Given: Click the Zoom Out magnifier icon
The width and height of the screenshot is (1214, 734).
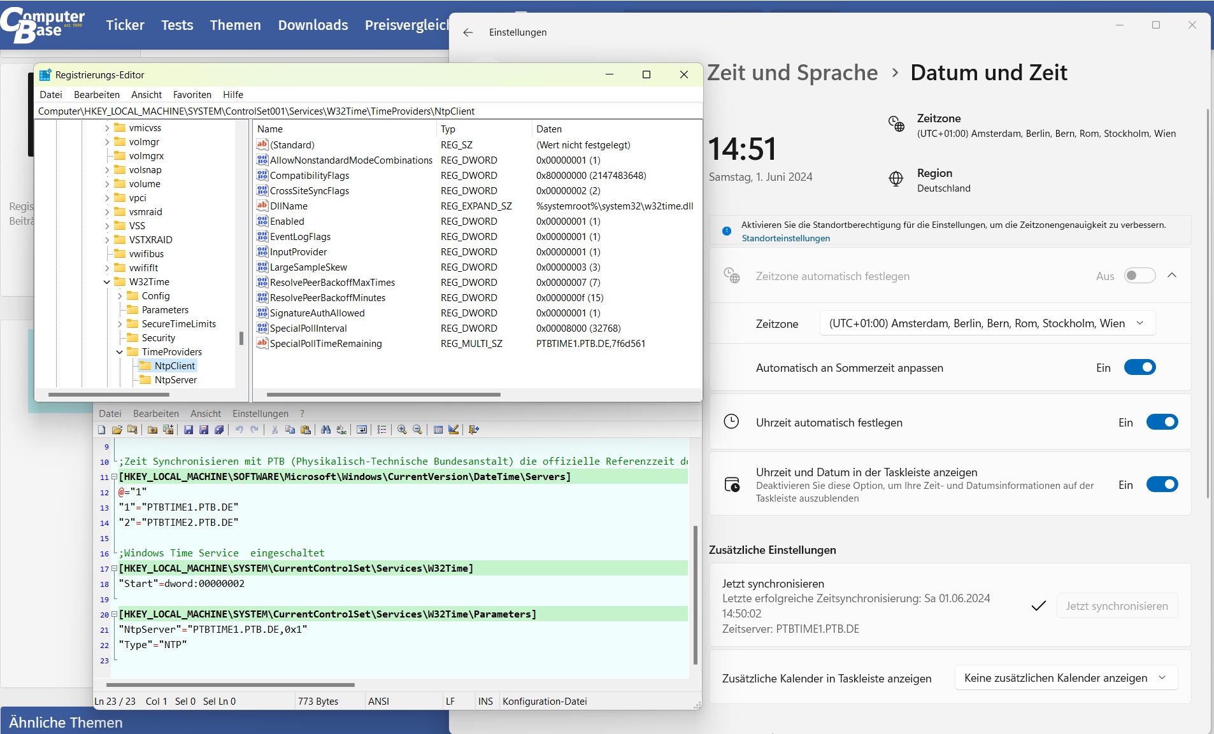Looking at the screenshot, I should (418, 430).
